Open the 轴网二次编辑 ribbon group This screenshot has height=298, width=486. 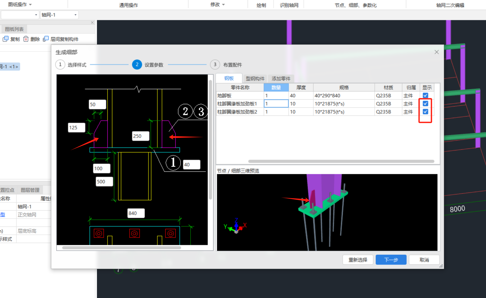(450, 5)
